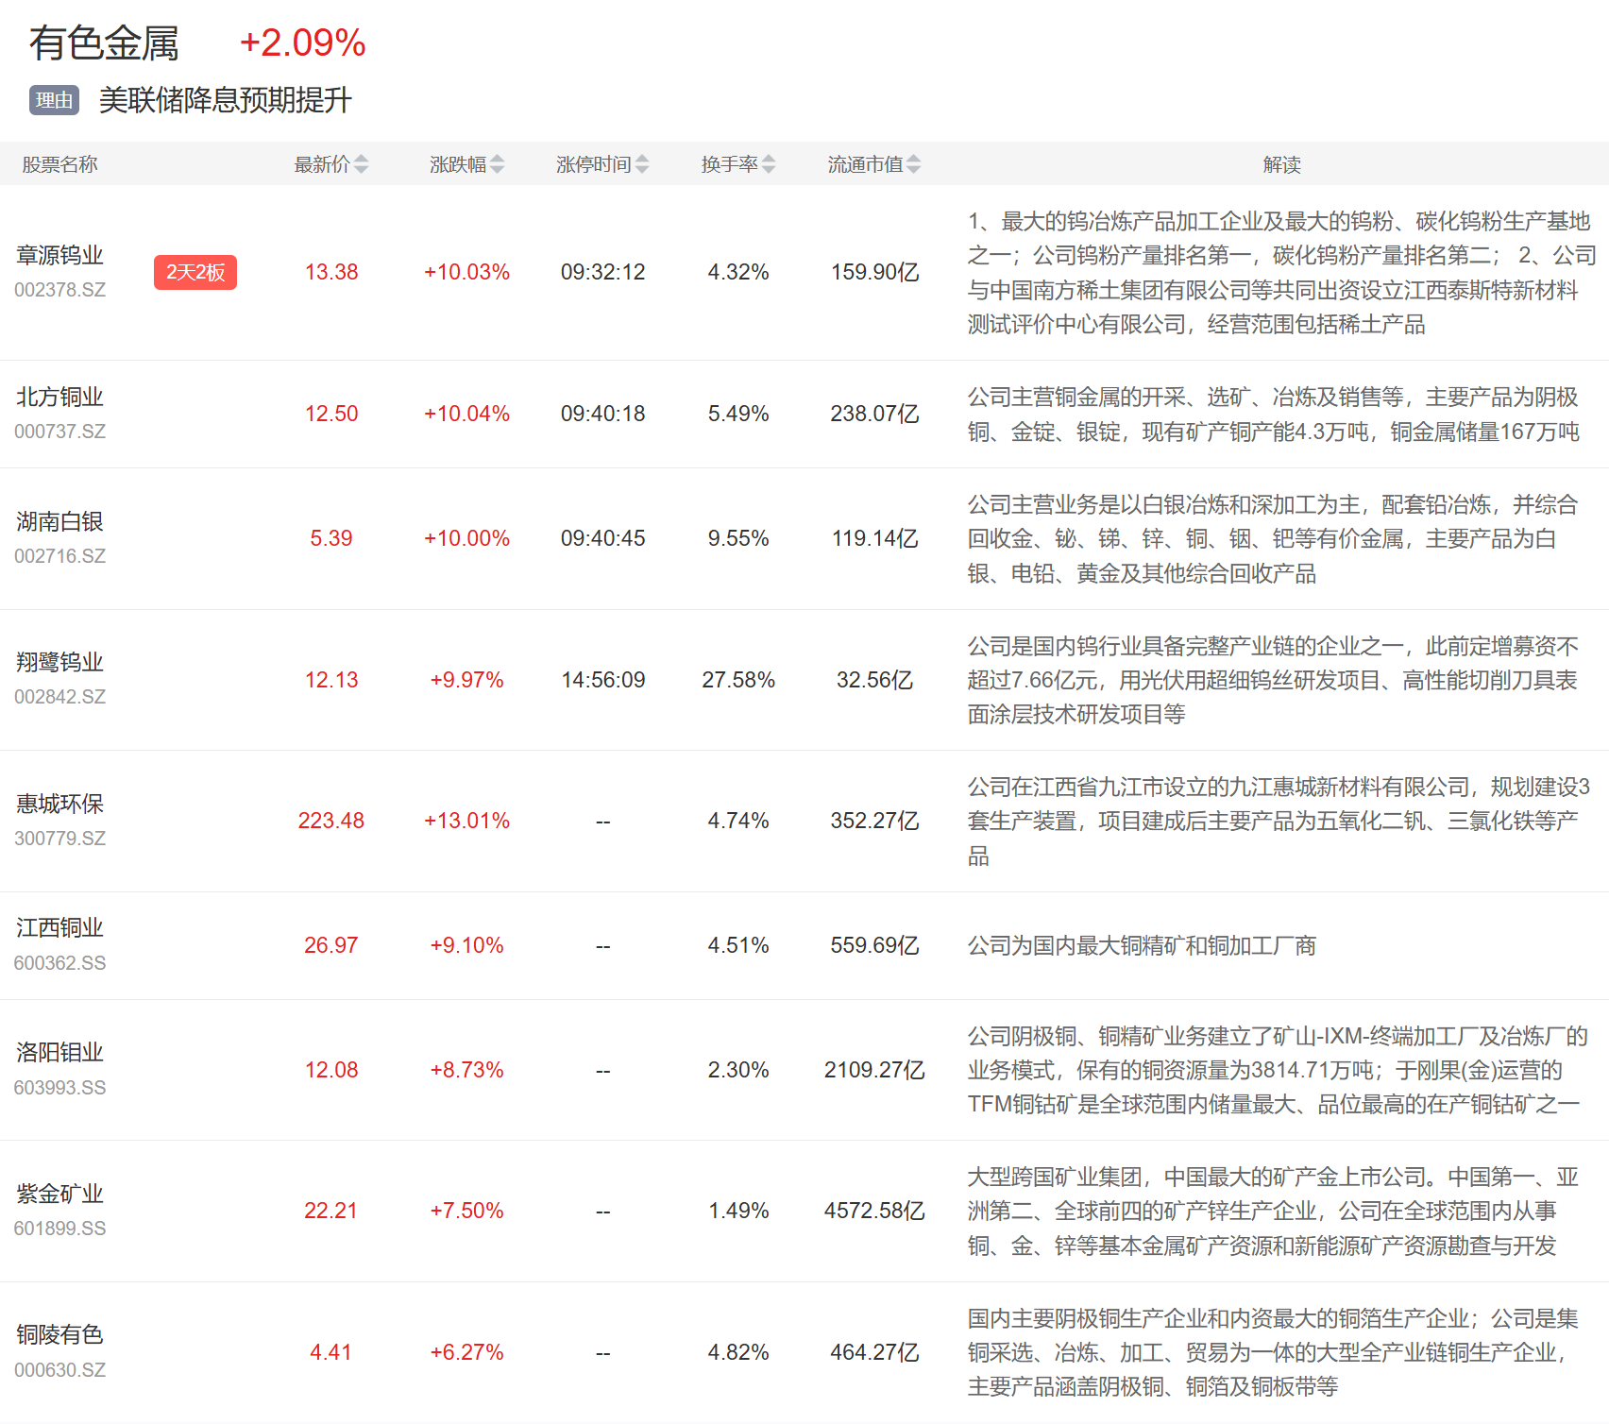The height and width of the screenshot is (1424, 1609).
Task: Click price 26.97 for 江西铜业
Action: [x=331, y=945]
